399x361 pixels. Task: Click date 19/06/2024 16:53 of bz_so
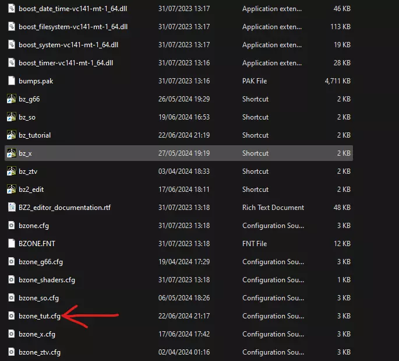184,117
